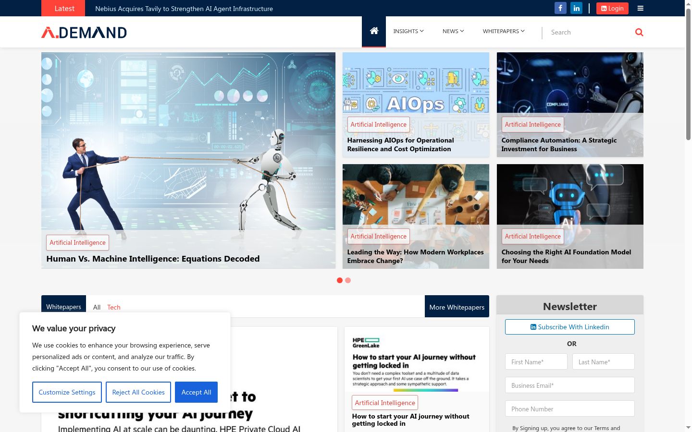Select the Whitepapers tab
The width and height of the screenshot is (692, 432).
click(63, 306)
